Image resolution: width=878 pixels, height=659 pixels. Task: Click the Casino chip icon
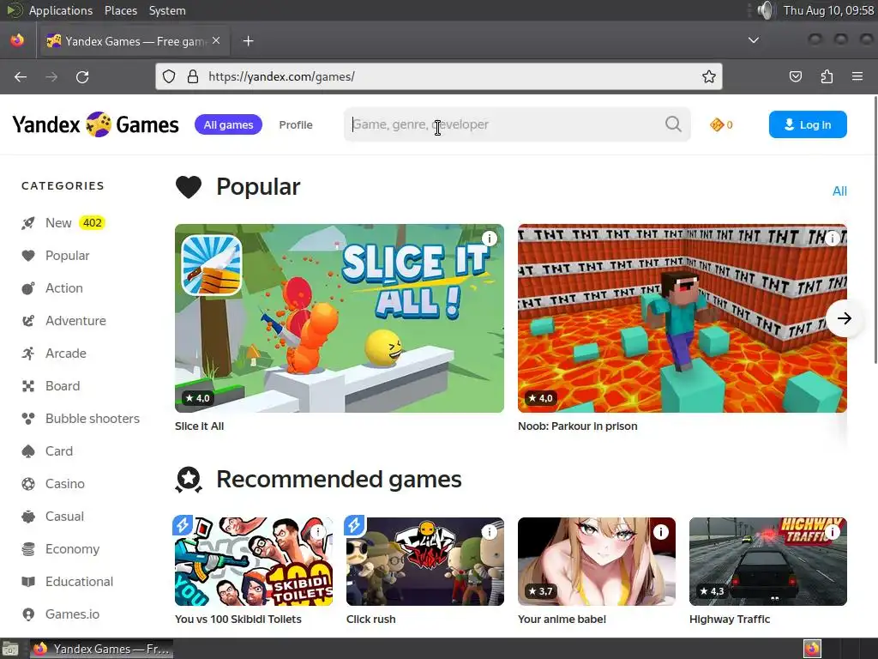(x=28, y=484)
